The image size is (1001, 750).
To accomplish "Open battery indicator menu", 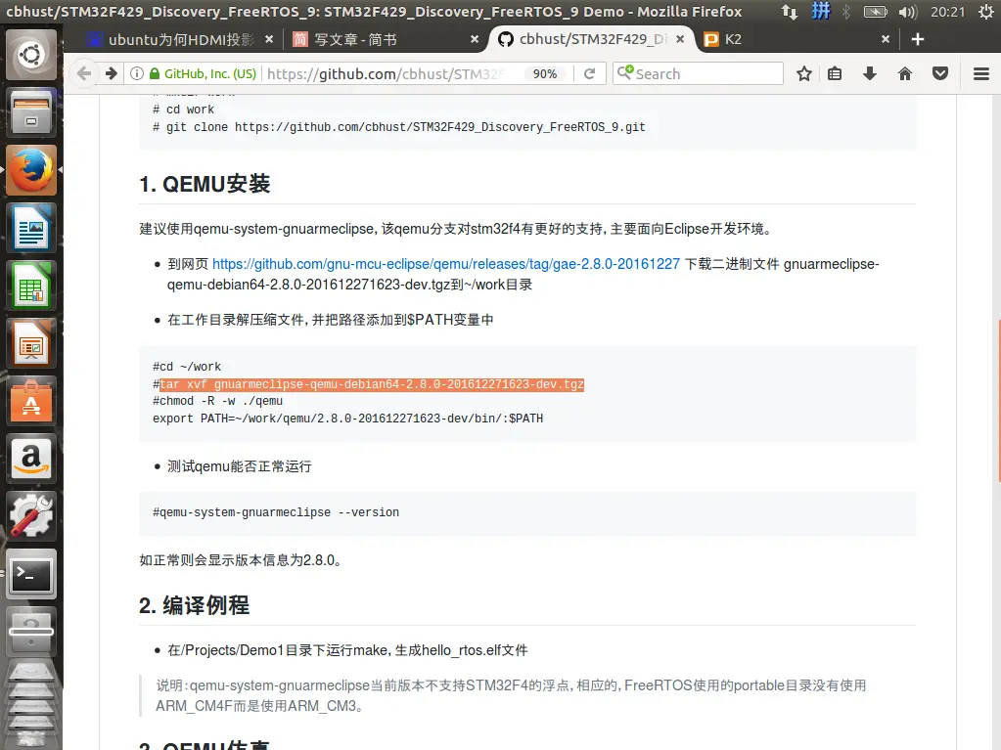I will pos(875,12).
